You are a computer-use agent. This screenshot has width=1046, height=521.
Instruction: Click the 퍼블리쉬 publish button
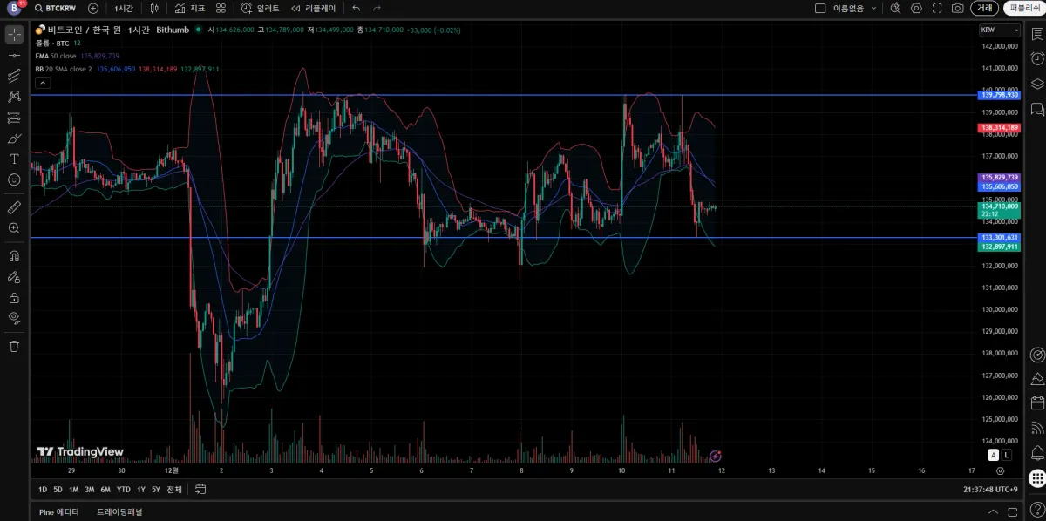(1023, 8)
